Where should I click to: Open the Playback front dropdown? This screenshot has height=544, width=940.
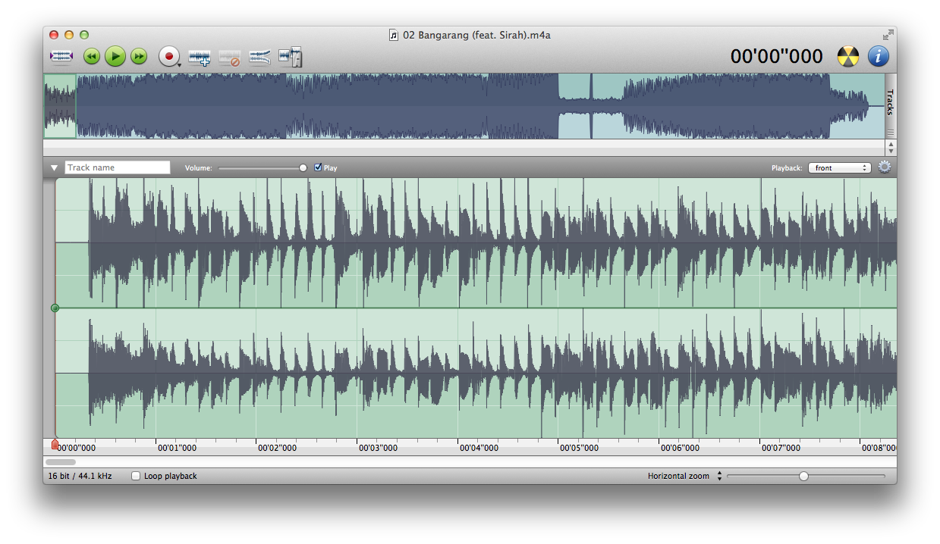click(x=839, y=167)
